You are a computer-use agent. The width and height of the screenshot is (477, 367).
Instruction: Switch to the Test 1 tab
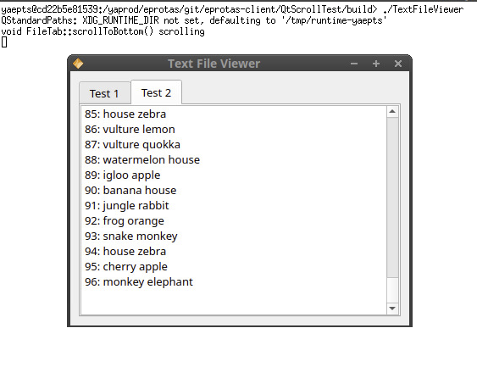[105, 93]
